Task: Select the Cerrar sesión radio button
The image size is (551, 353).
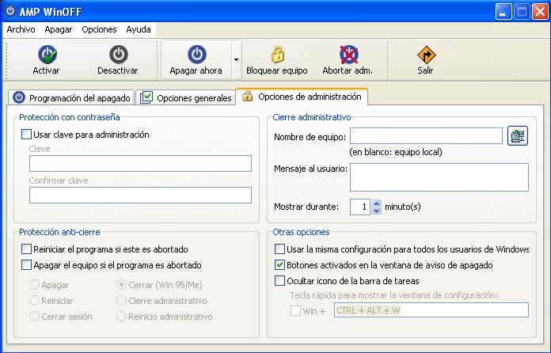Action: [35, 317]
